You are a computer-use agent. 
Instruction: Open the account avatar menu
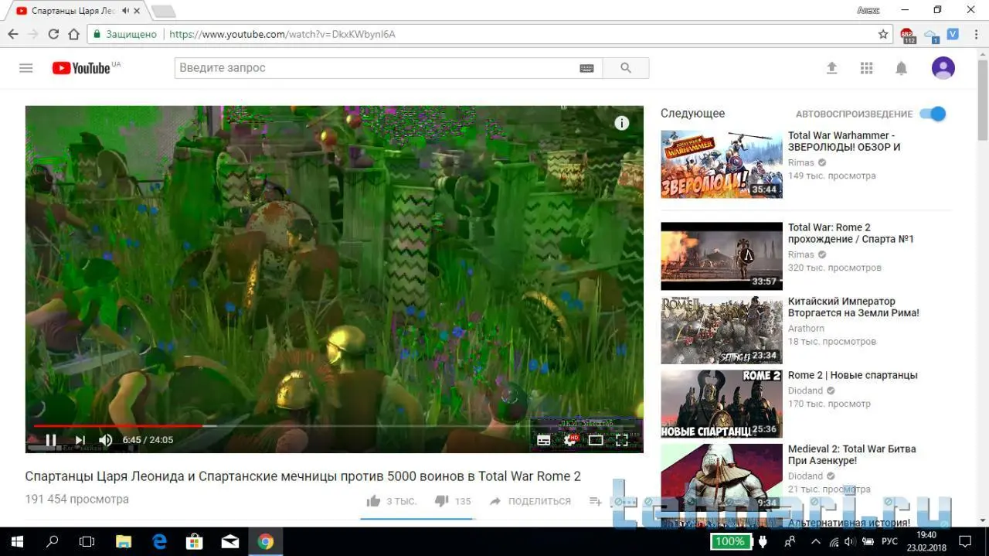pos(943,68)
